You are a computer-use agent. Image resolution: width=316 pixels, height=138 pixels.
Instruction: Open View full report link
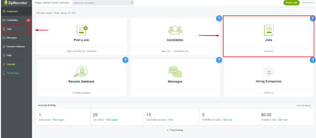(x=304, y=105)
